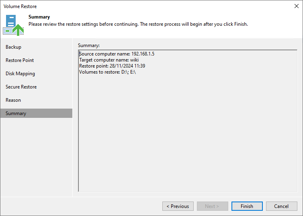The image size is (303, 216).
Task: Select the Summary step in sidebar
Action: tap(16, 113)
